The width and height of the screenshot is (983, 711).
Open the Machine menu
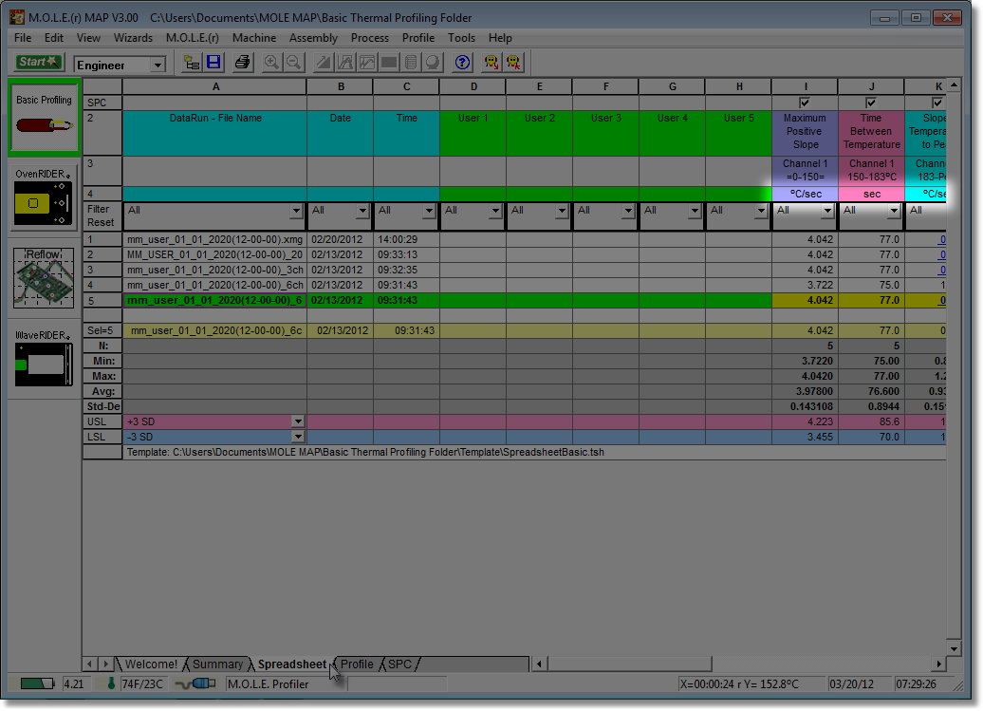pos(254,38)
